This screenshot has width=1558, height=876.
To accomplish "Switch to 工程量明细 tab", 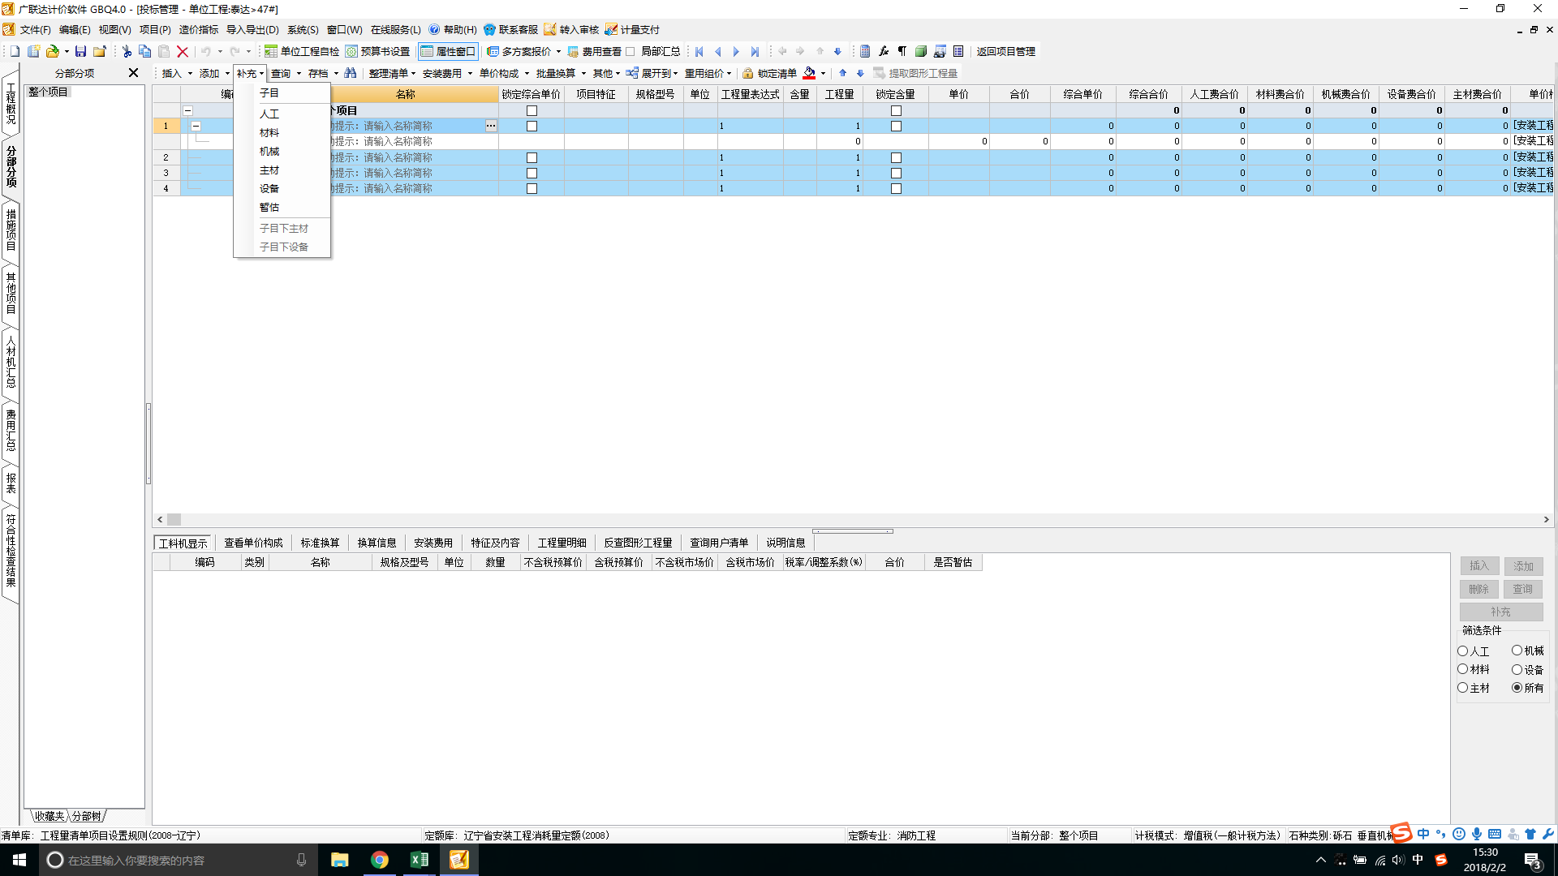I will pyautogui.click(x=562, y=543).
